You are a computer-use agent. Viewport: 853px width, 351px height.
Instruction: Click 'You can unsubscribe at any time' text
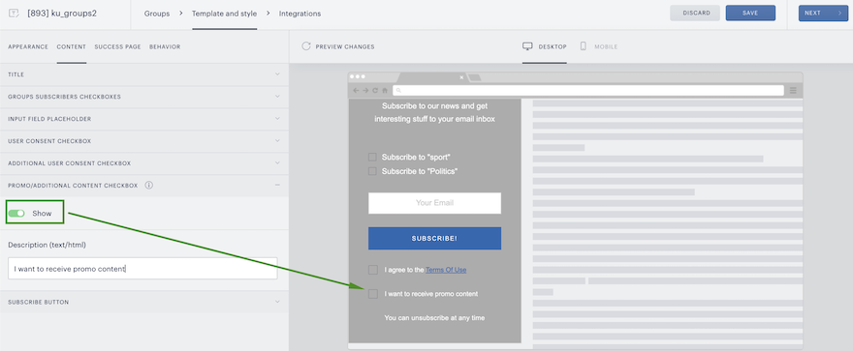[434, 318]
